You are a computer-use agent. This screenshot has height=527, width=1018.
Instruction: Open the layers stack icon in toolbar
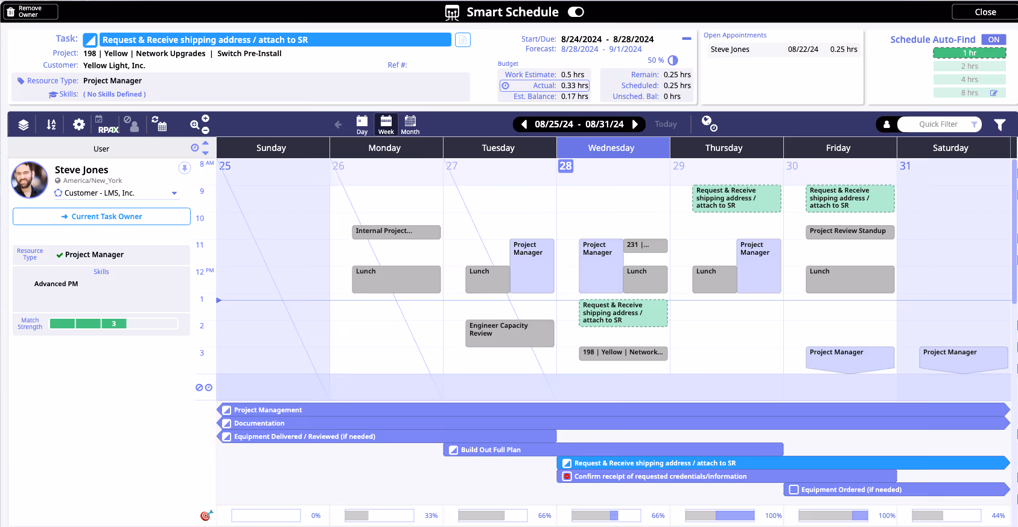point(24,125)
